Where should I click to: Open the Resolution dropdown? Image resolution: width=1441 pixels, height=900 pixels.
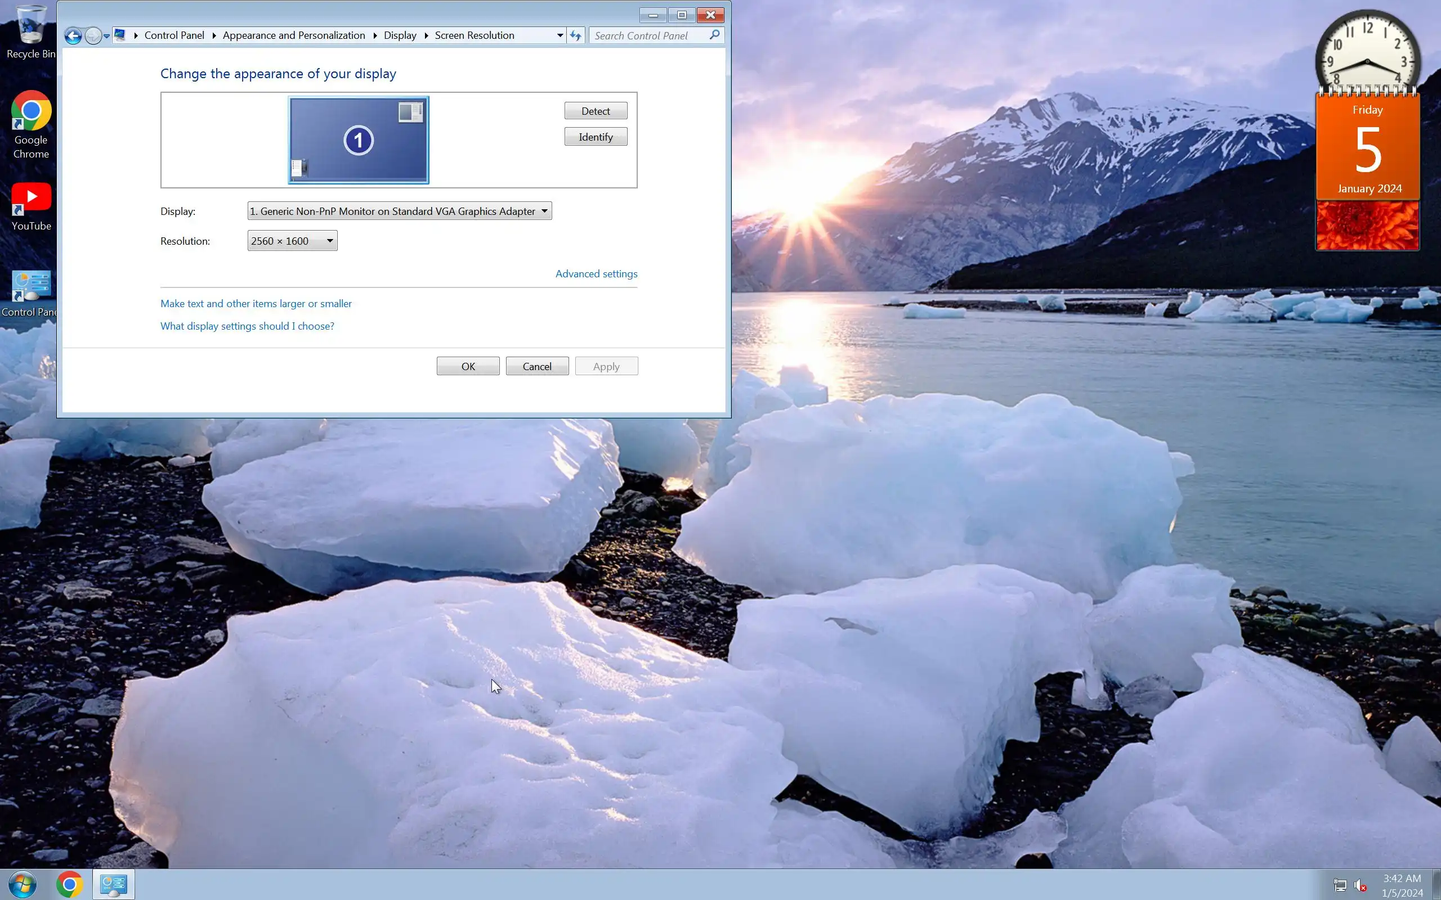point(292,241)
